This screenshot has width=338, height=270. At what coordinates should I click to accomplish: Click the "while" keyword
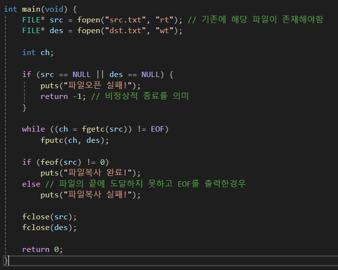[x=34, y=129]
